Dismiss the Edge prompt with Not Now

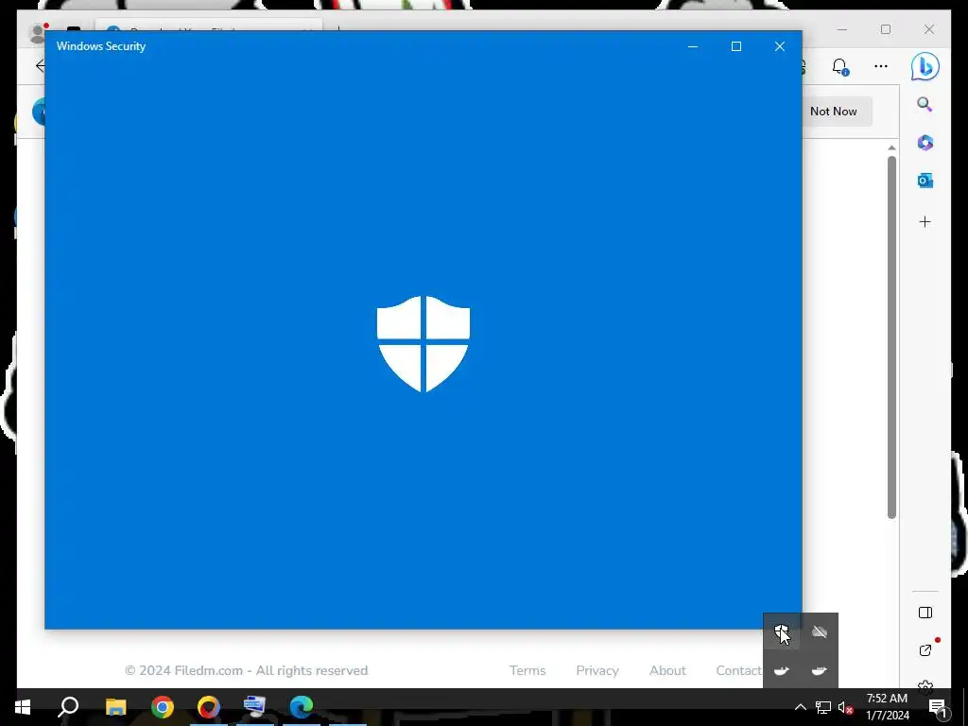834,112
